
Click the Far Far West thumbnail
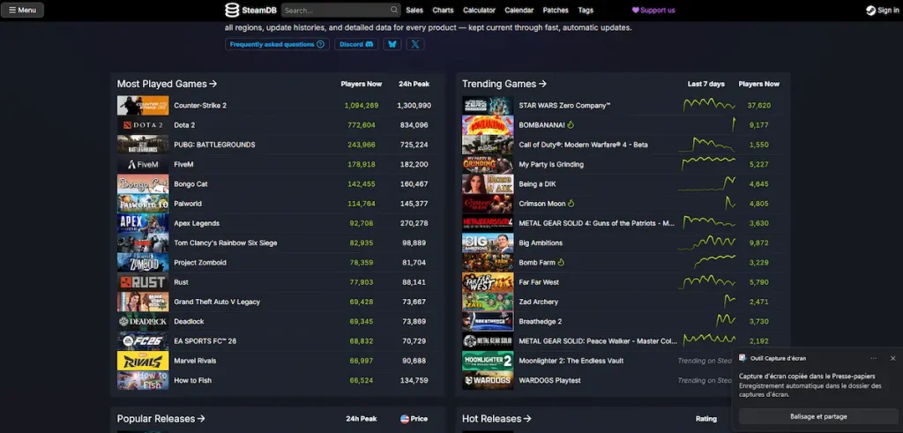tap(488, 281)
